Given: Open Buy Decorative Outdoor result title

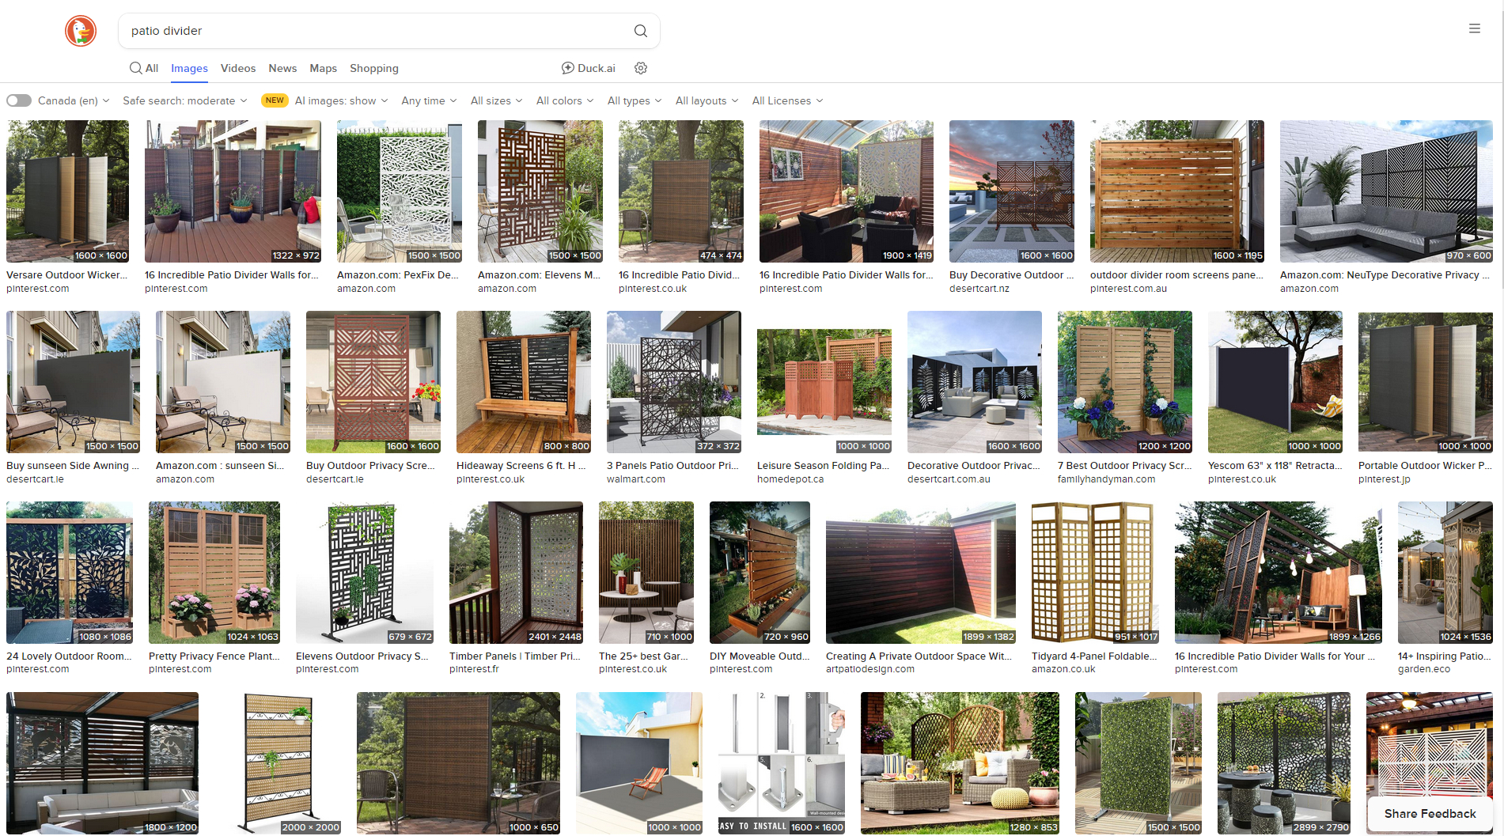Looking at the screenshot, I should click(x=1012, y=275).
